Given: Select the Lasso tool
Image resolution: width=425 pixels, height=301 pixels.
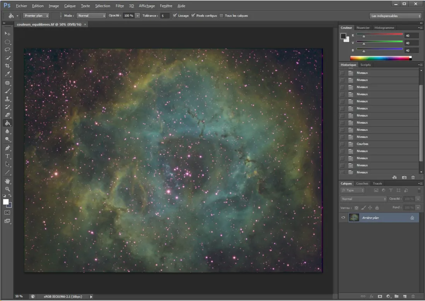Looking at the screenshot, I should click(x=7, y=50).
